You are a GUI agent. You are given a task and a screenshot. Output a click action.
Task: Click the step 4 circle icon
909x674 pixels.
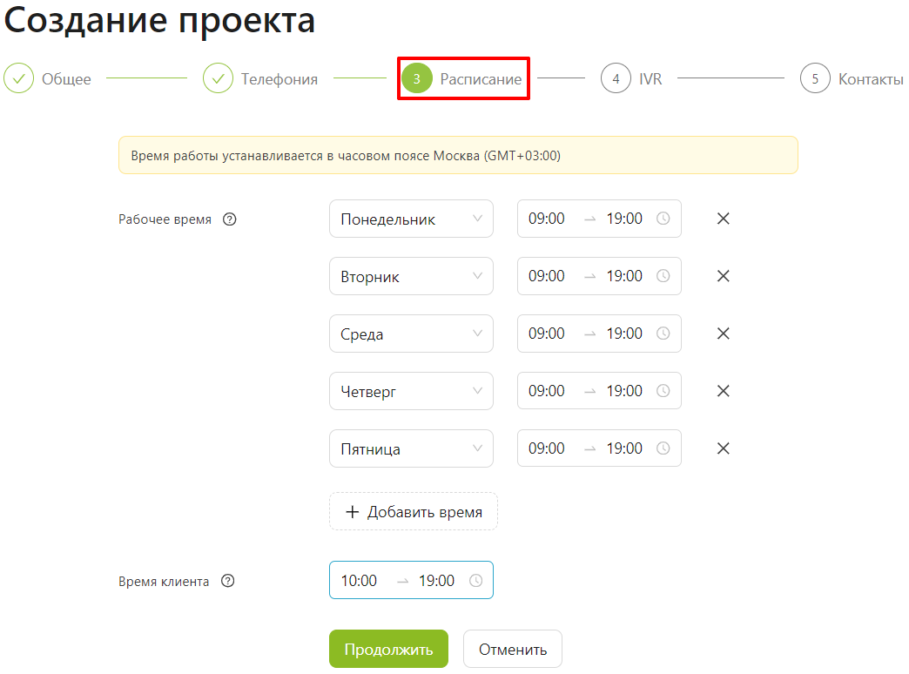click(616, 78)
